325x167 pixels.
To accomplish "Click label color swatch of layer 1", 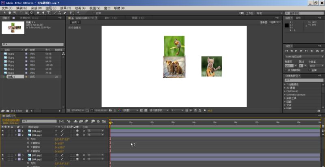I will click(19, 131).
